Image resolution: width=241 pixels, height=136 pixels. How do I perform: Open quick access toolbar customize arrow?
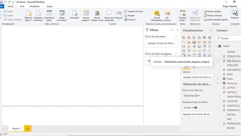[13, 2]
